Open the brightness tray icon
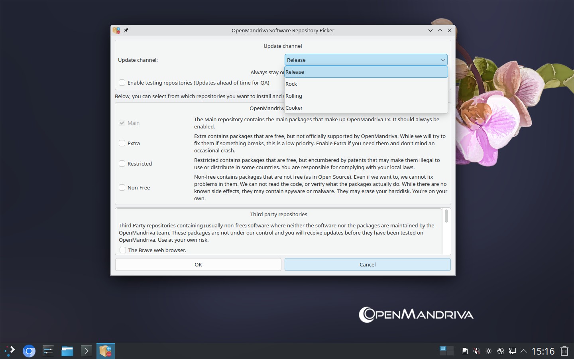 point(488,351)
